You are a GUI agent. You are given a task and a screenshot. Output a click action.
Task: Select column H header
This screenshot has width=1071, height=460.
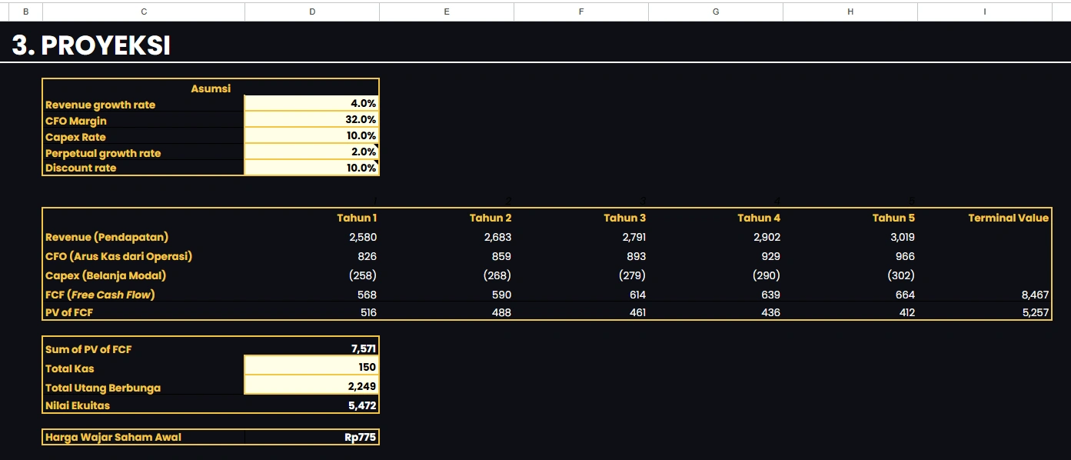click(x=850, y=12)
